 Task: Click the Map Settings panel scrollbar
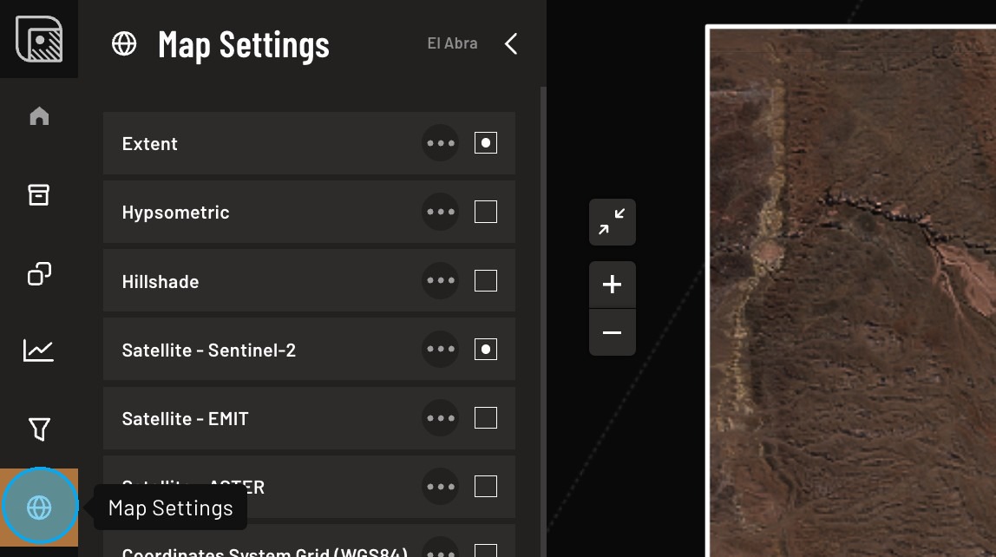pos(544,304)
